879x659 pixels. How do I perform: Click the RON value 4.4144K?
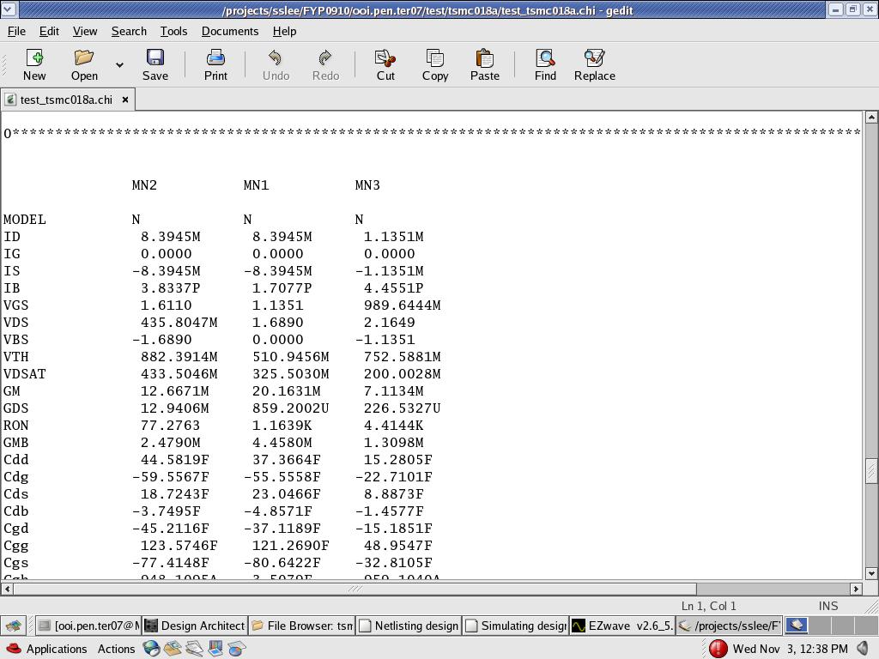click(393, 426)
